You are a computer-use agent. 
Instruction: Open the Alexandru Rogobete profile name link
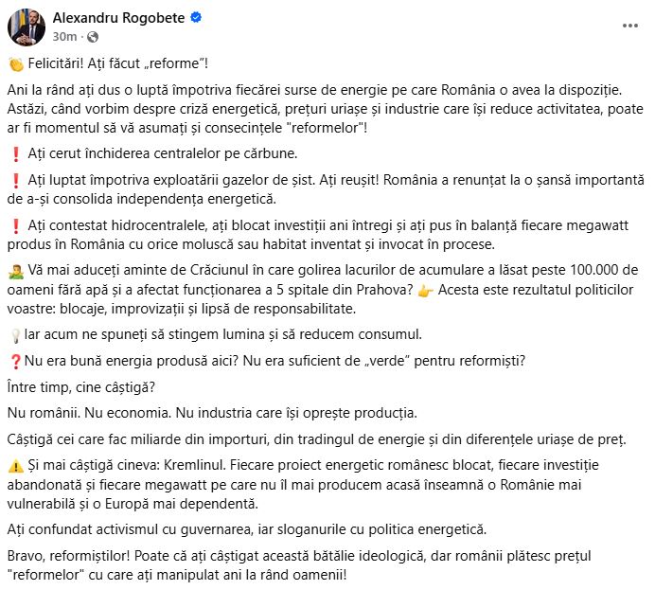pos(118,18)
